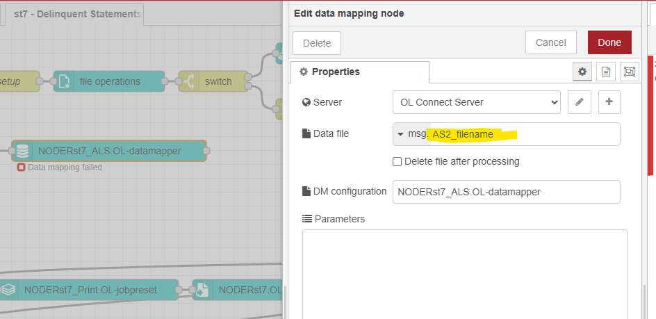Select the switch node icon
656x319 pixels.
pos(189,81)
